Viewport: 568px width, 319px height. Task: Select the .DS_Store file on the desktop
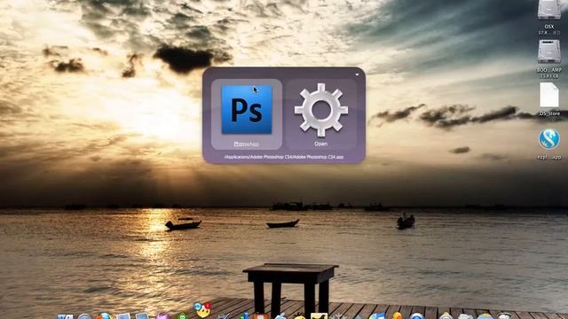pyautogui.click(x=549, y=95)
